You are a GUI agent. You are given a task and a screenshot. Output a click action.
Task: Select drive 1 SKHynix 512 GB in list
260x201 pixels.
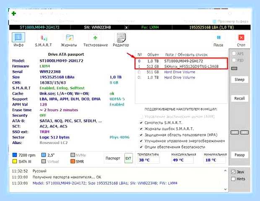click(x=181, y=67)
